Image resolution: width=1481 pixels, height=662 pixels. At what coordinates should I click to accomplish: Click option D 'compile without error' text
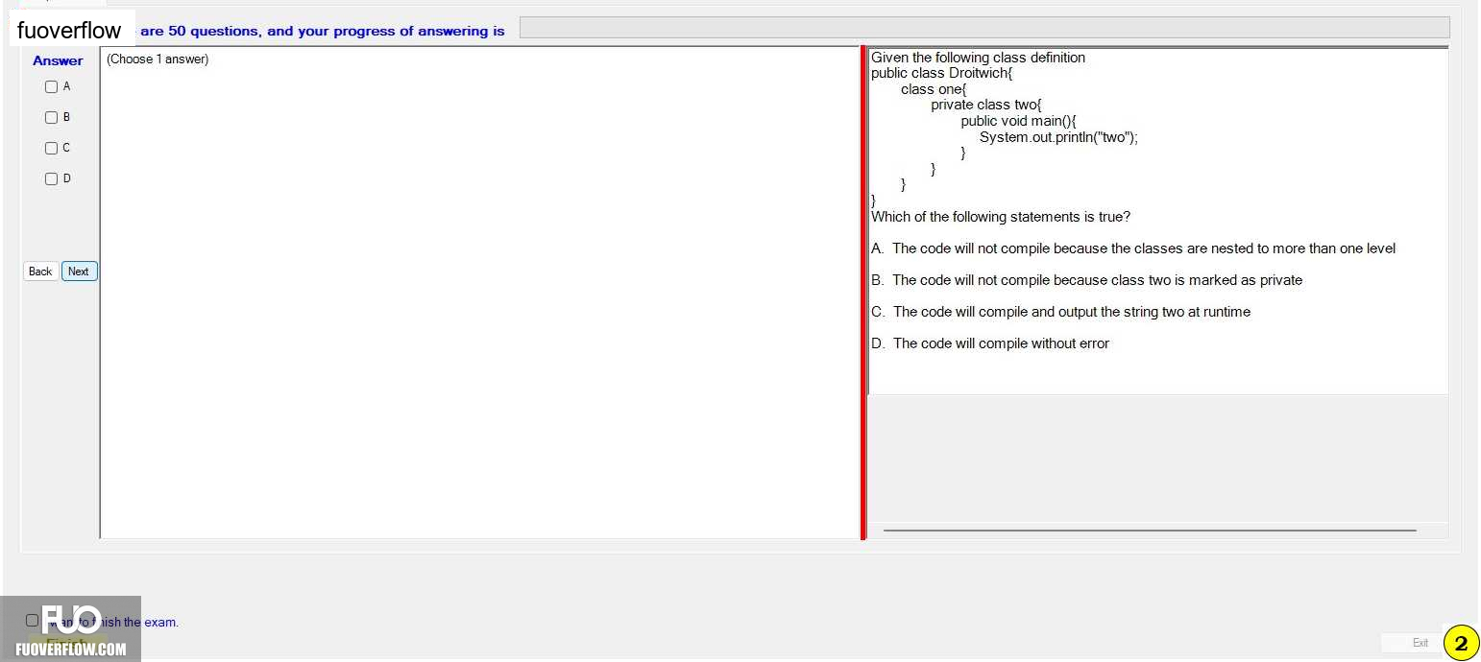click(x=990, y=343)
